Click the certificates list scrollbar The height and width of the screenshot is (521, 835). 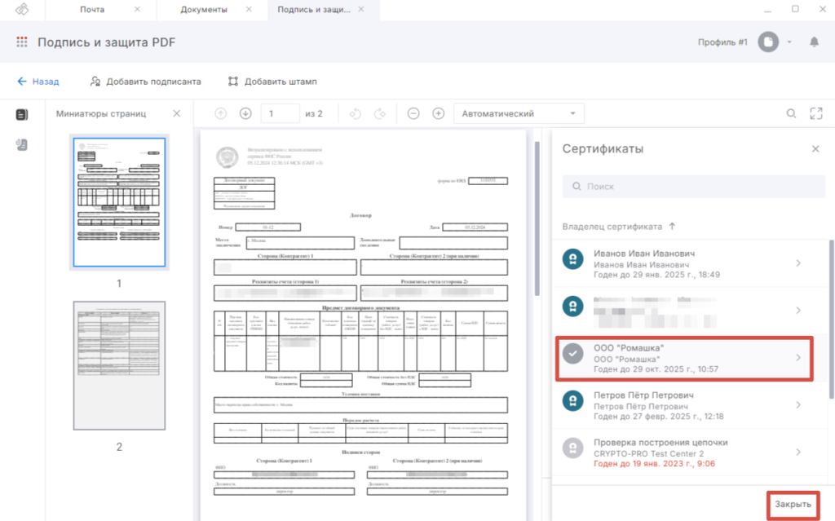tap(831, 319)
